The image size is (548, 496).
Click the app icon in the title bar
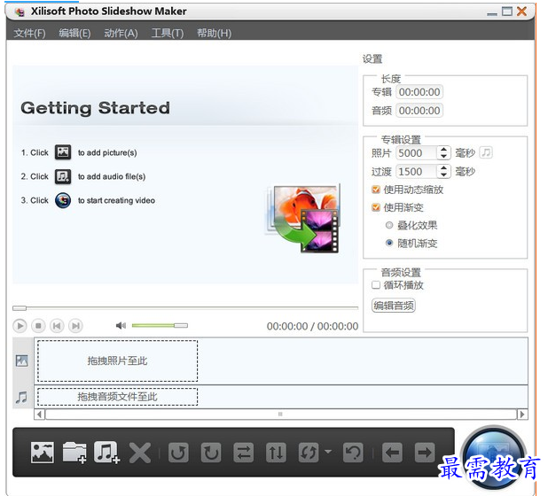pos(20,12)
